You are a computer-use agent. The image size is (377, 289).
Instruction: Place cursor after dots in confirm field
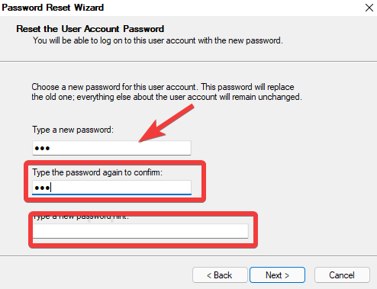click(51, 188)
